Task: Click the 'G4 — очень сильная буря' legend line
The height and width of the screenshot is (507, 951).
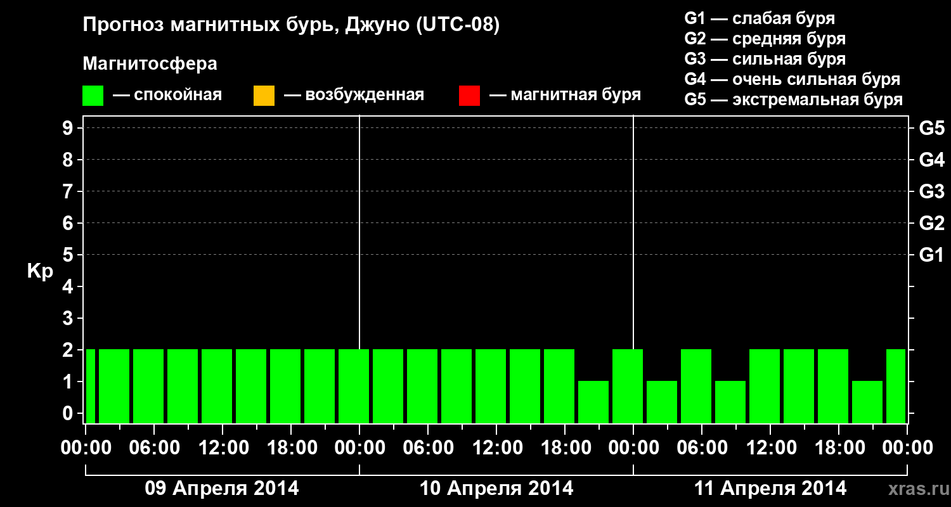Action: click(792, 79)
